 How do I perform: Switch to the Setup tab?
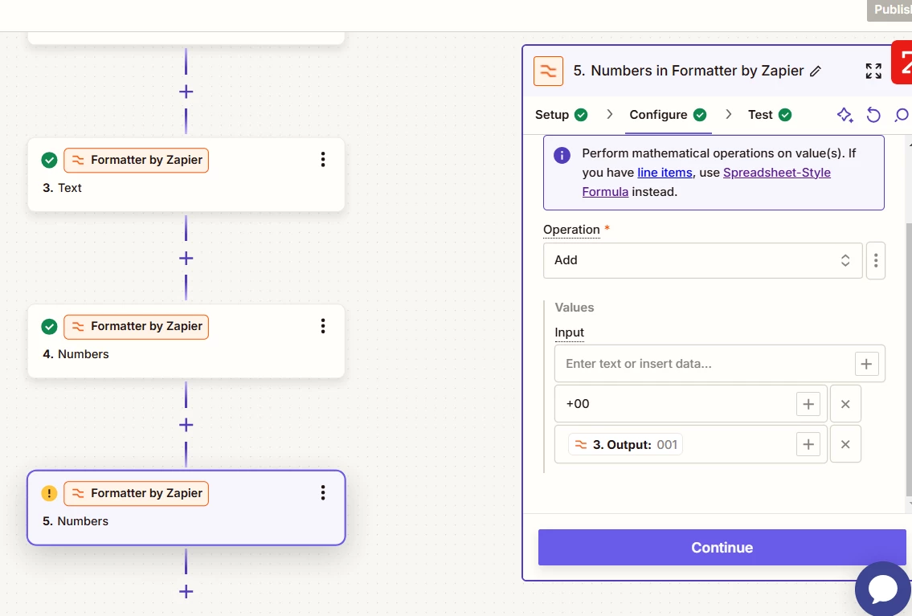coord(561,115)
